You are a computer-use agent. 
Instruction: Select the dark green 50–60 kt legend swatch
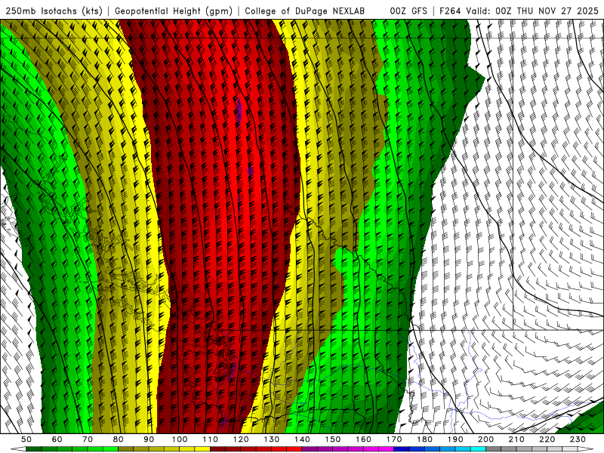tap(42, 449)
